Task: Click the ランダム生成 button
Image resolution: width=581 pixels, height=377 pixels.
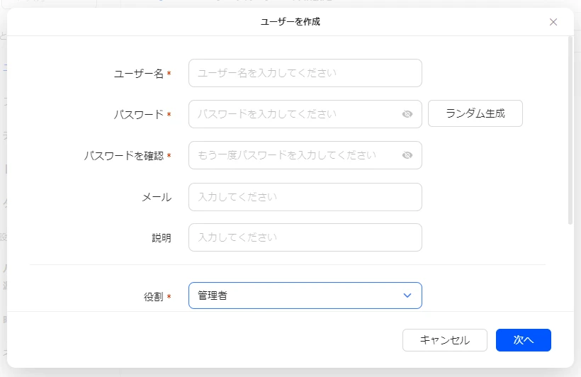Action: click(x=475, y=113)
